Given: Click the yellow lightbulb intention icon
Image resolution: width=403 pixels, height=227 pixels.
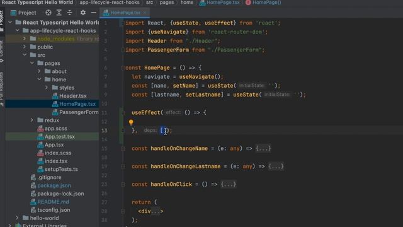Looking at the screenshot, I should pyautogui.click(x=131, y=122).
